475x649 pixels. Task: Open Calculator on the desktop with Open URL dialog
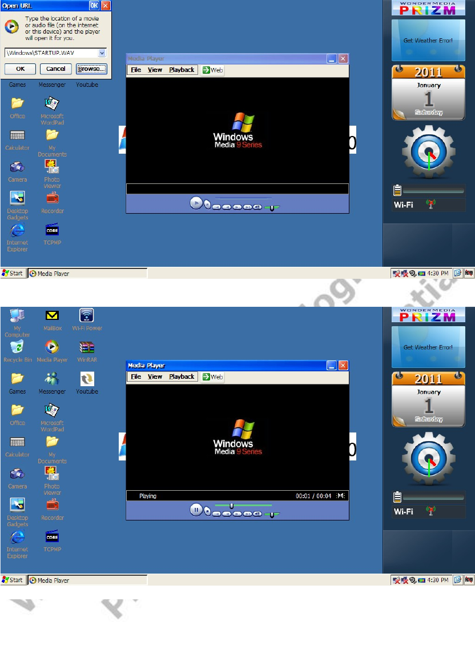pos(17,139)
